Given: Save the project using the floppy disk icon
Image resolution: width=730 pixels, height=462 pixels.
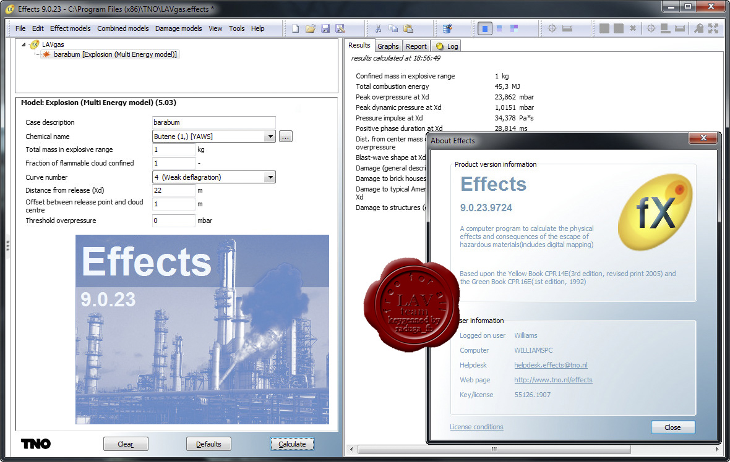Looking at the screenshot, I should [325, 29].
